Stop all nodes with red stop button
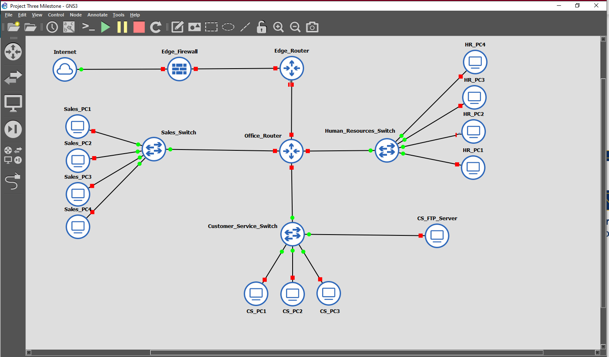Screen dimensions: 609x357 [139, 27]
